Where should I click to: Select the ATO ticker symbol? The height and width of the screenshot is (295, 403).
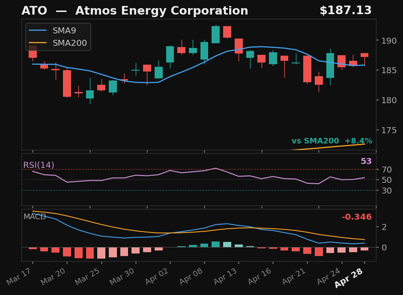[34, 10]
